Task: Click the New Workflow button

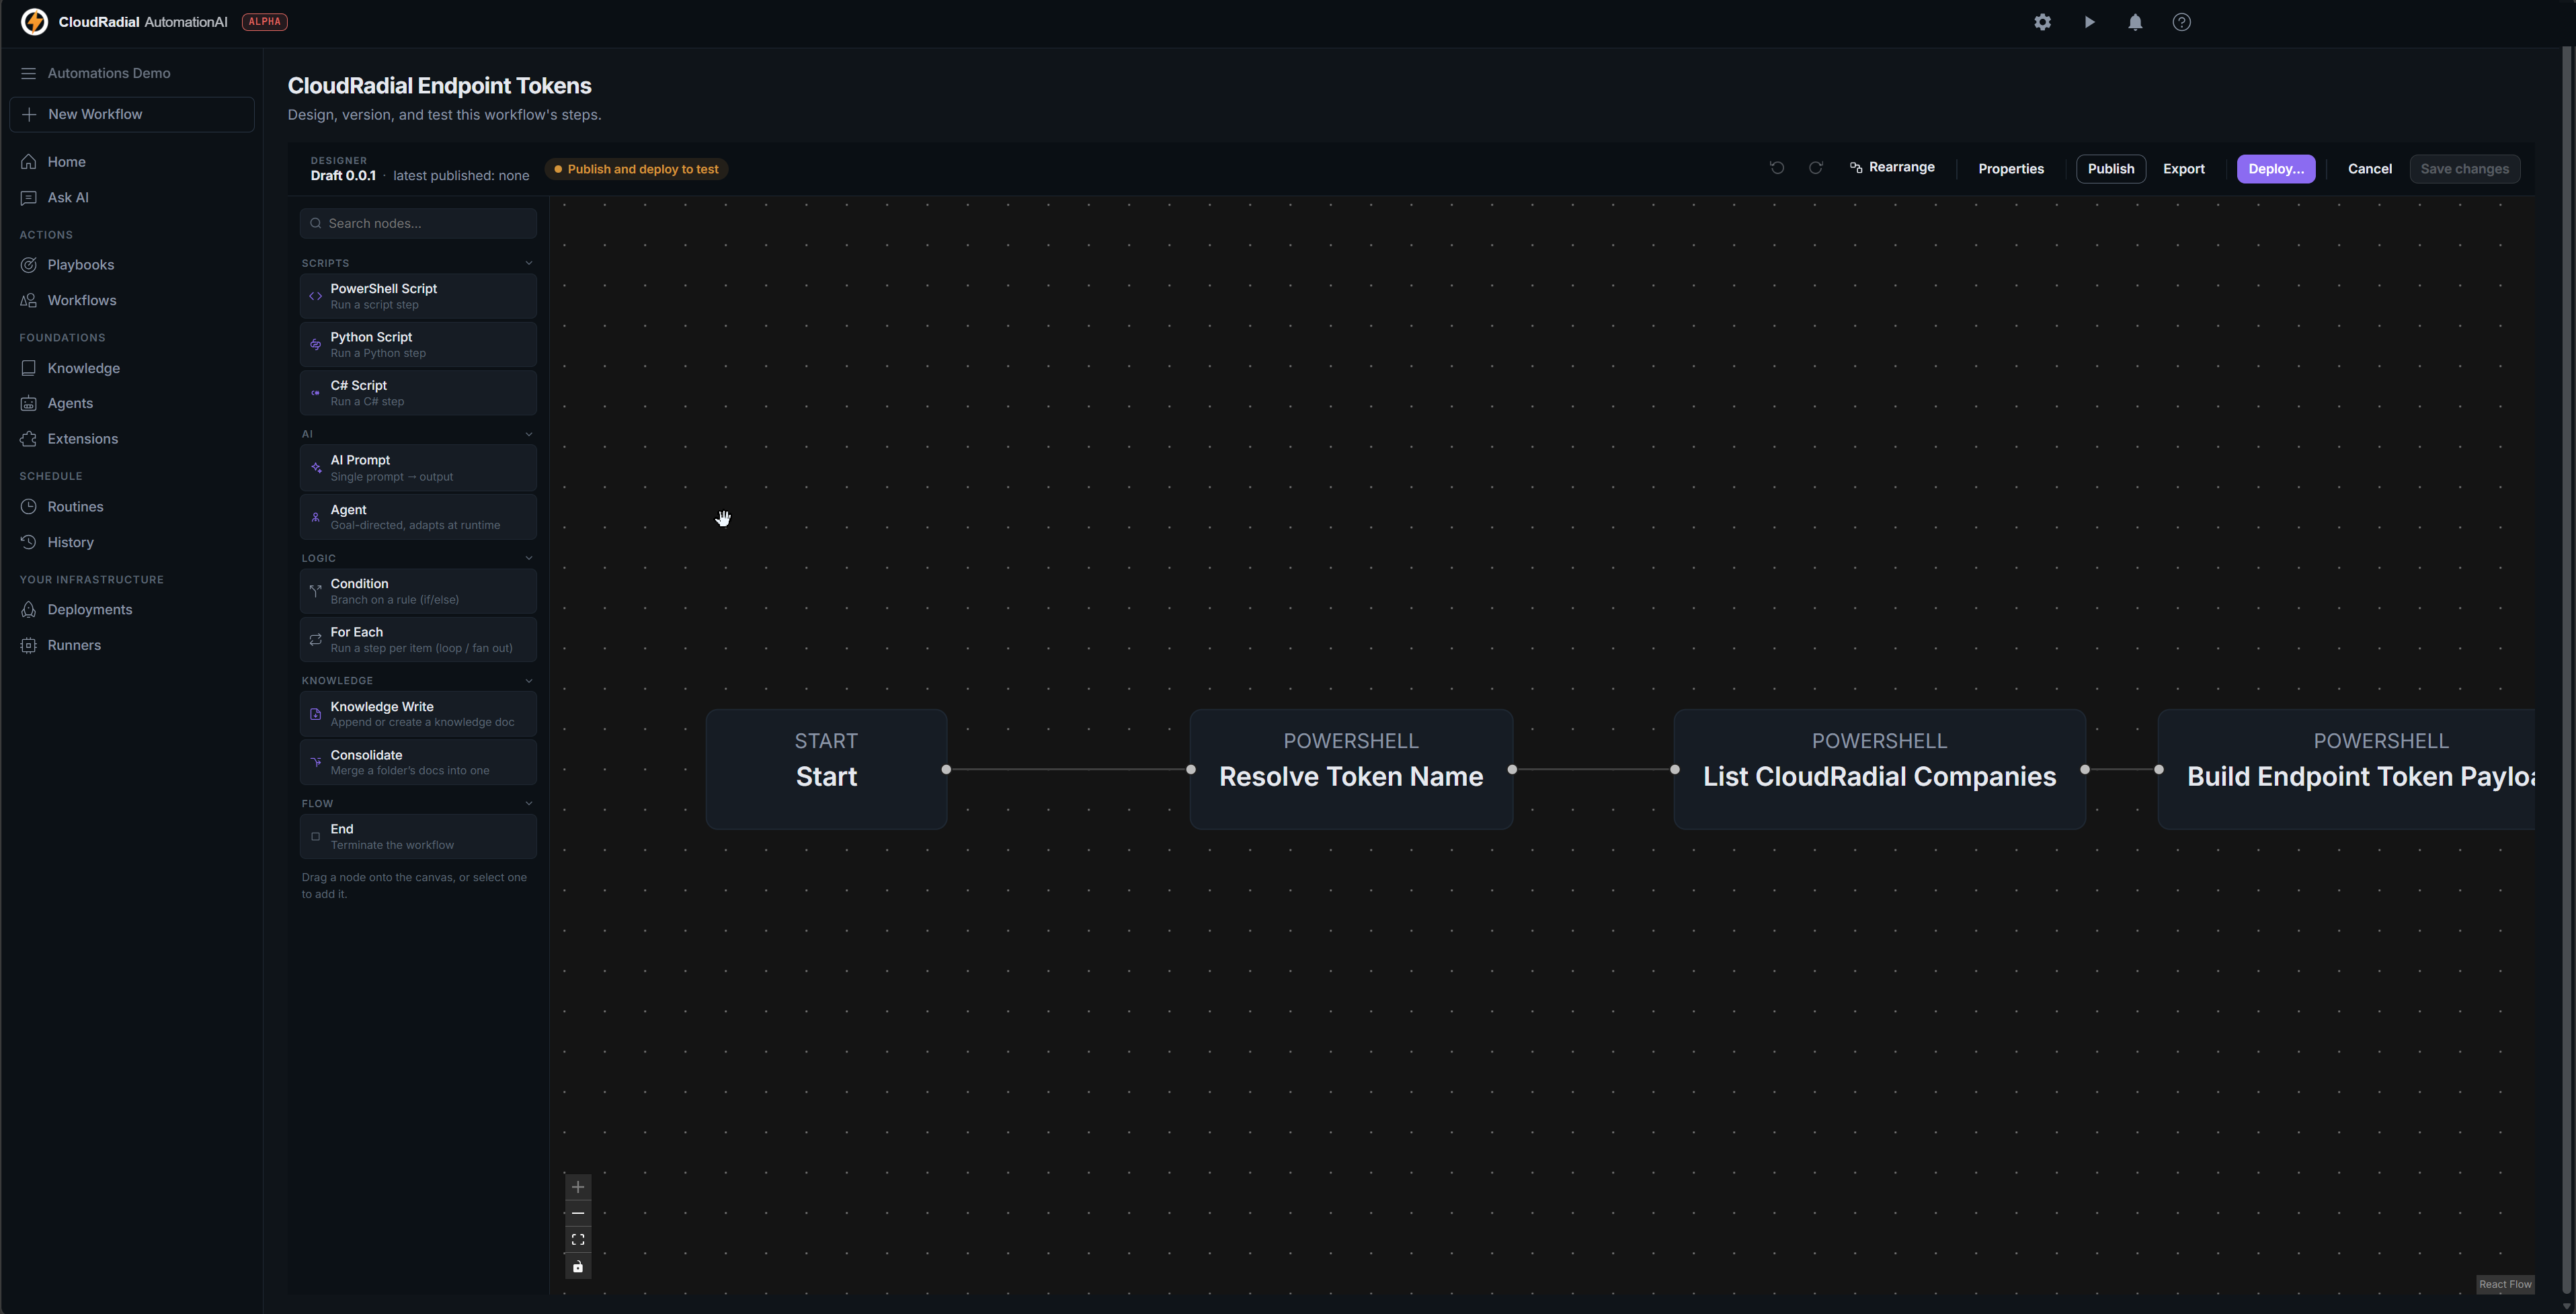Action: pyautogui.click(x=131, y=114)
